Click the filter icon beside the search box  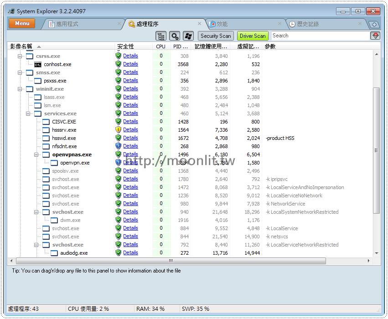coord(375,36)
